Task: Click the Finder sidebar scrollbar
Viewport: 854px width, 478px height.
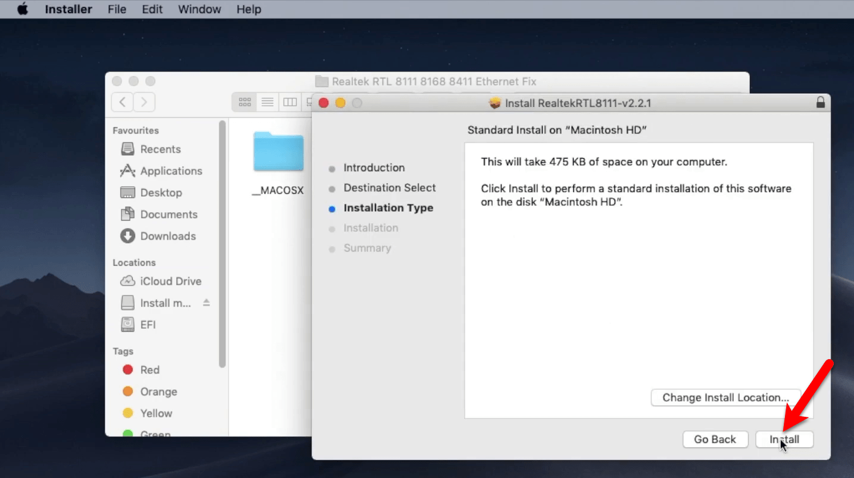Action: coord(222,244)
